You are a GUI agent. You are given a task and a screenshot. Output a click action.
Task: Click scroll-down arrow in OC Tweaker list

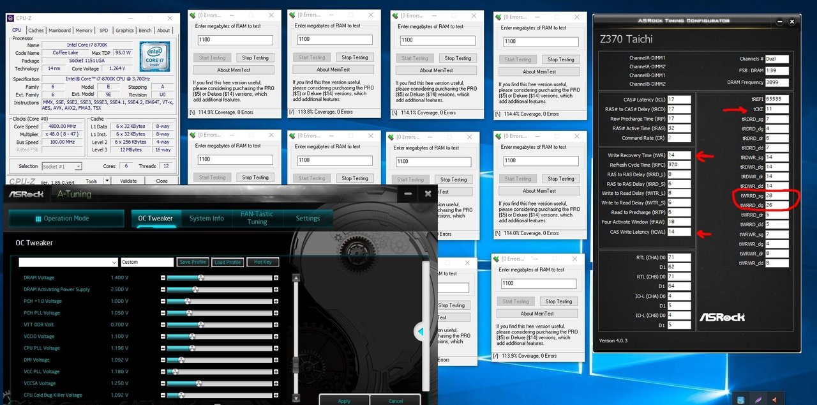(x=296, y=399)
